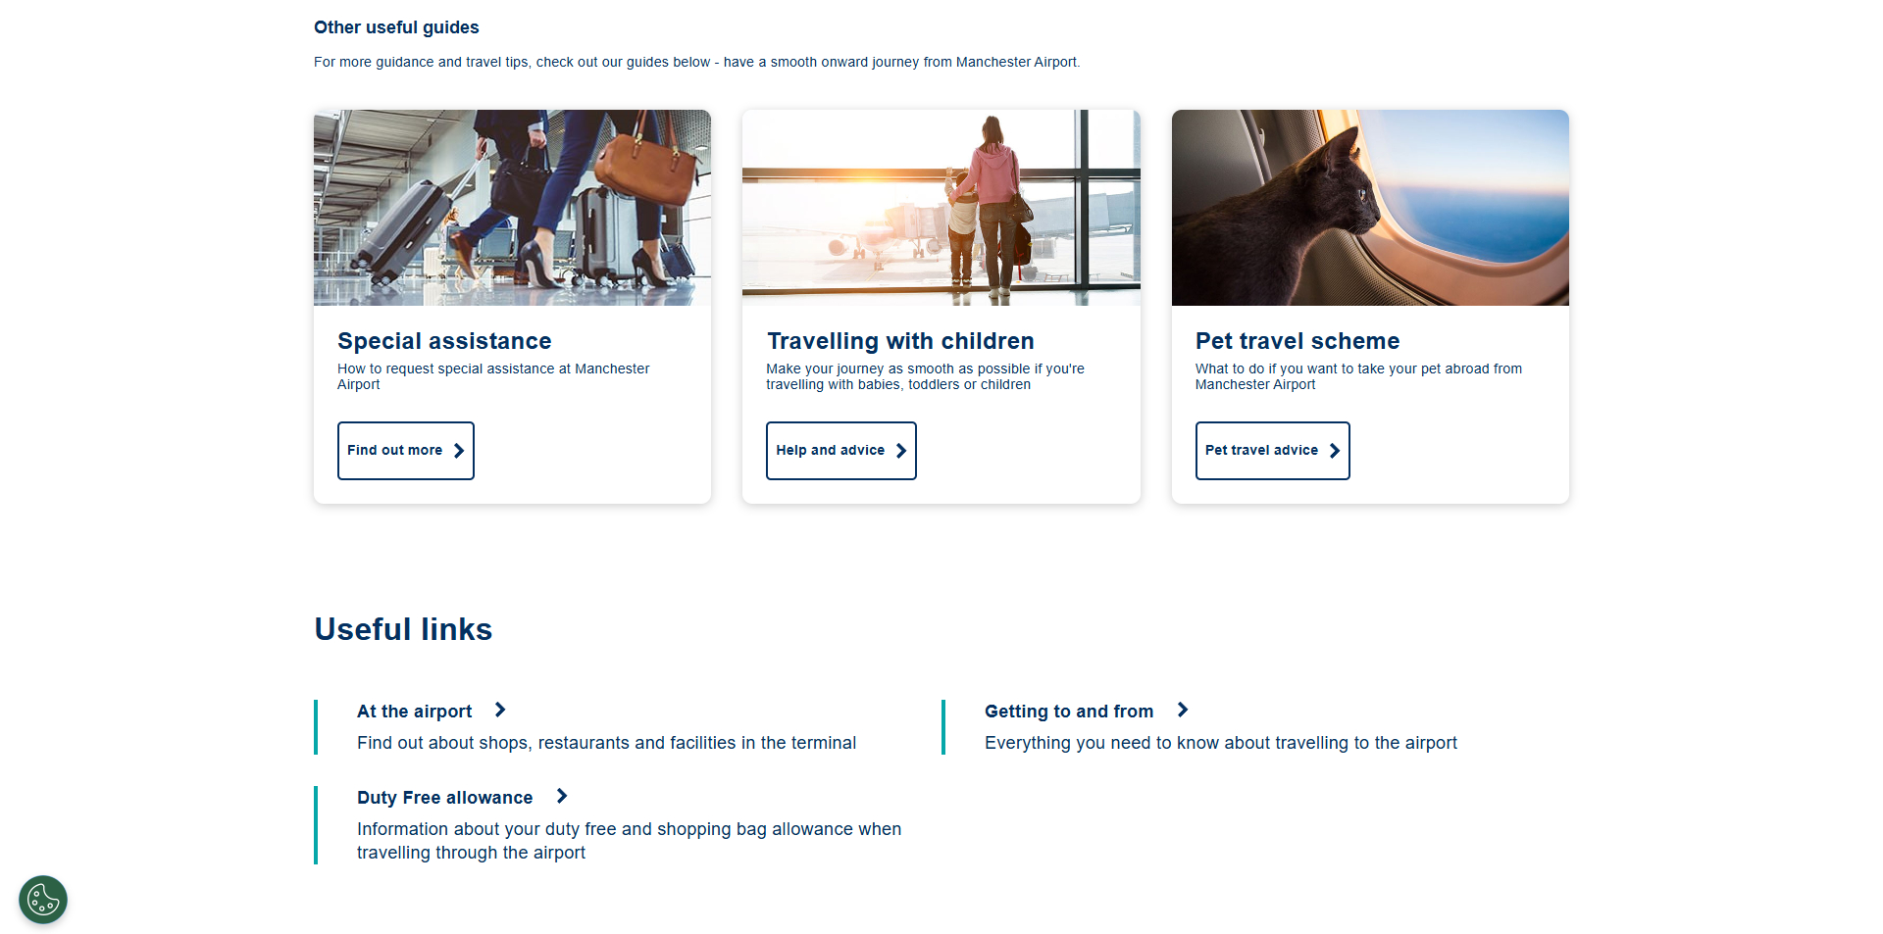
Task: Click the chevron arrow in Find out more button
Action: 458,450
